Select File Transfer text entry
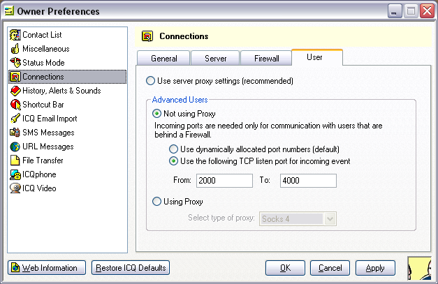This screenshot has height=284, width=438. [x=43, y=160]
